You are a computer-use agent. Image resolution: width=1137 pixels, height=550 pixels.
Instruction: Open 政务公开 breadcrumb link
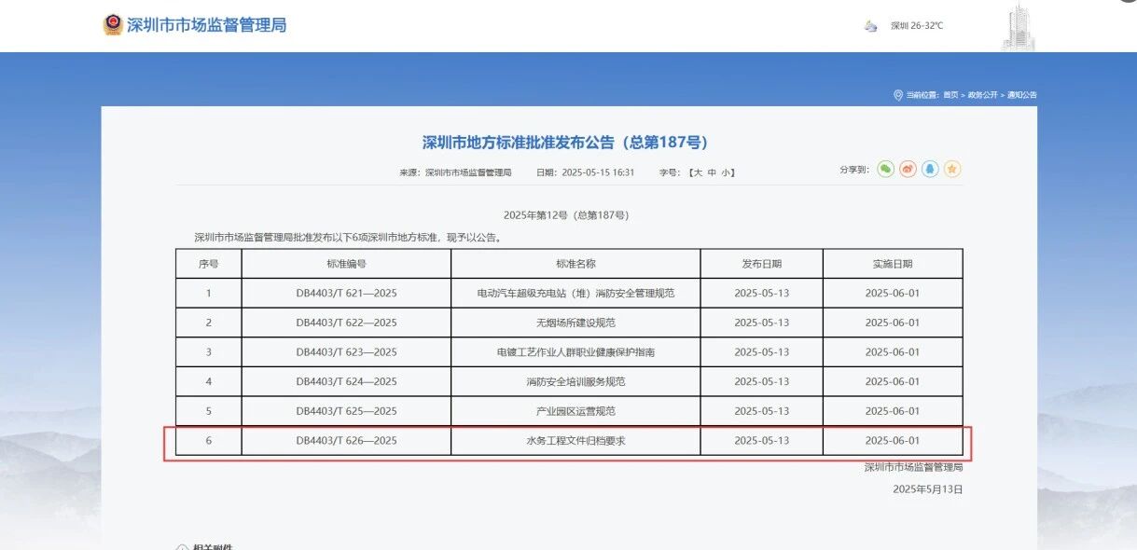pos(982,95)
